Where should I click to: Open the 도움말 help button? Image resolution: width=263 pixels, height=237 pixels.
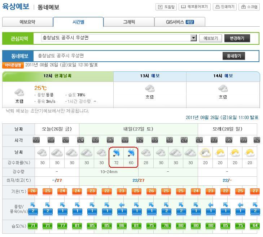(x=166, y=7)
